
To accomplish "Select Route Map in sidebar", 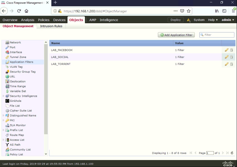I will tap(17, 135).
